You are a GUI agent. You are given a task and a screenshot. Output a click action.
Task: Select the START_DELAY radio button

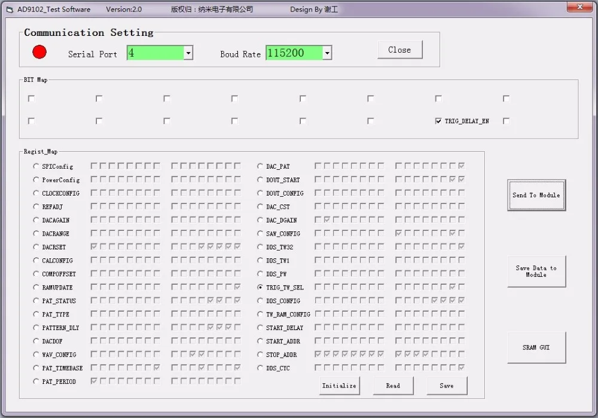point(260,328)
